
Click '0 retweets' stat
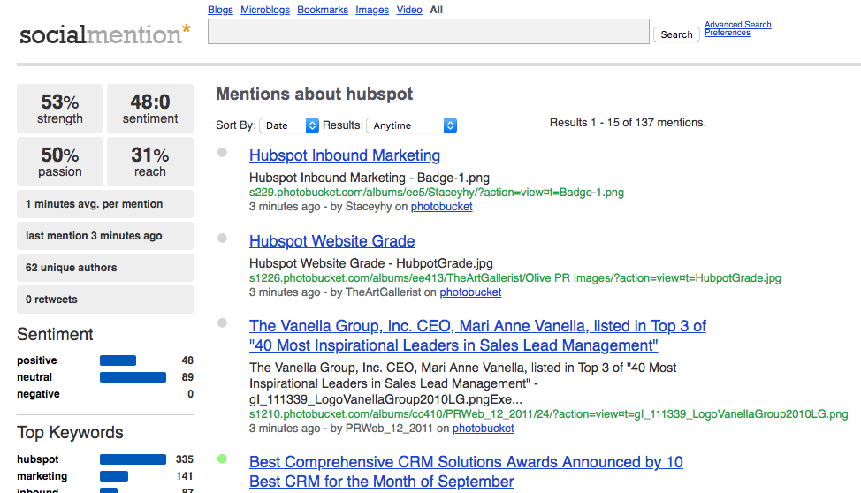click(105, 300)
